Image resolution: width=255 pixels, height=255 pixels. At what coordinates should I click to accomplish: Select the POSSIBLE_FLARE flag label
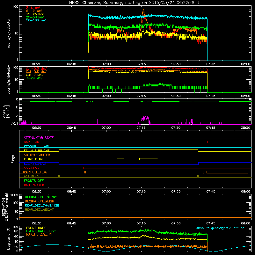coord(37,146)
